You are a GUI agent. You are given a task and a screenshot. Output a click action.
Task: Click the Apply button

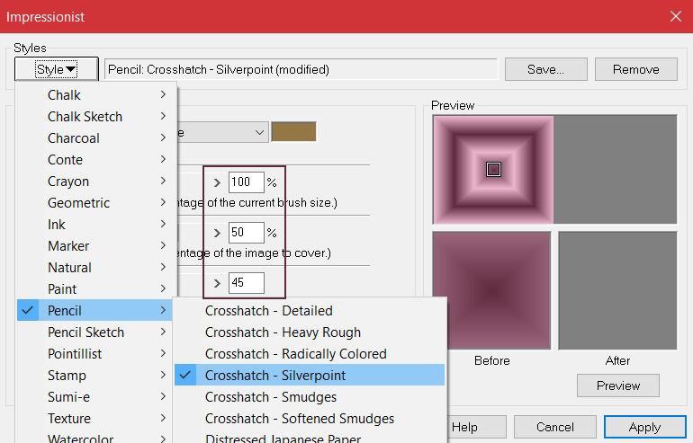(x=644, y=427)
